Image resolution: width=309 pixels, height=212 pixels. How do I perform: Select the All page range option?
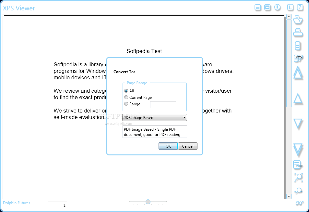(129, 91)
